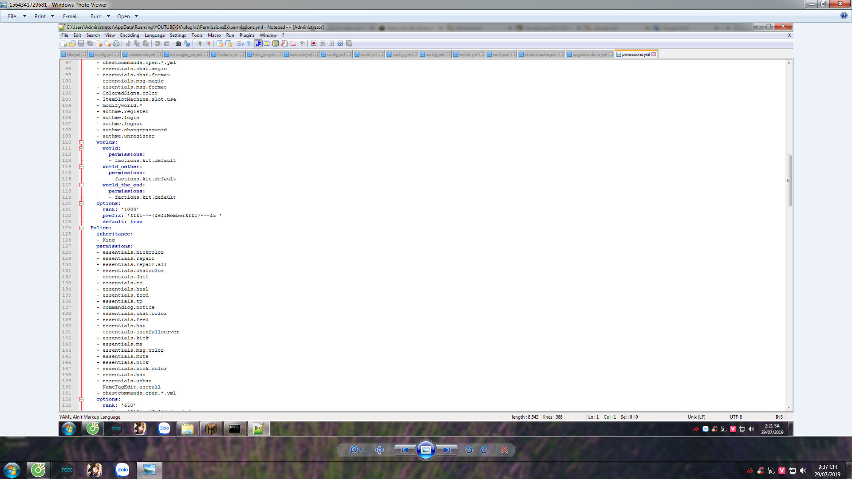
Task: Play the slide show
Action: coord(426,450)
